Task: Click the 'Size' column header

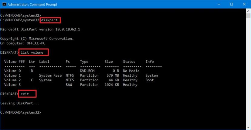Action: (x=108, y=61)
